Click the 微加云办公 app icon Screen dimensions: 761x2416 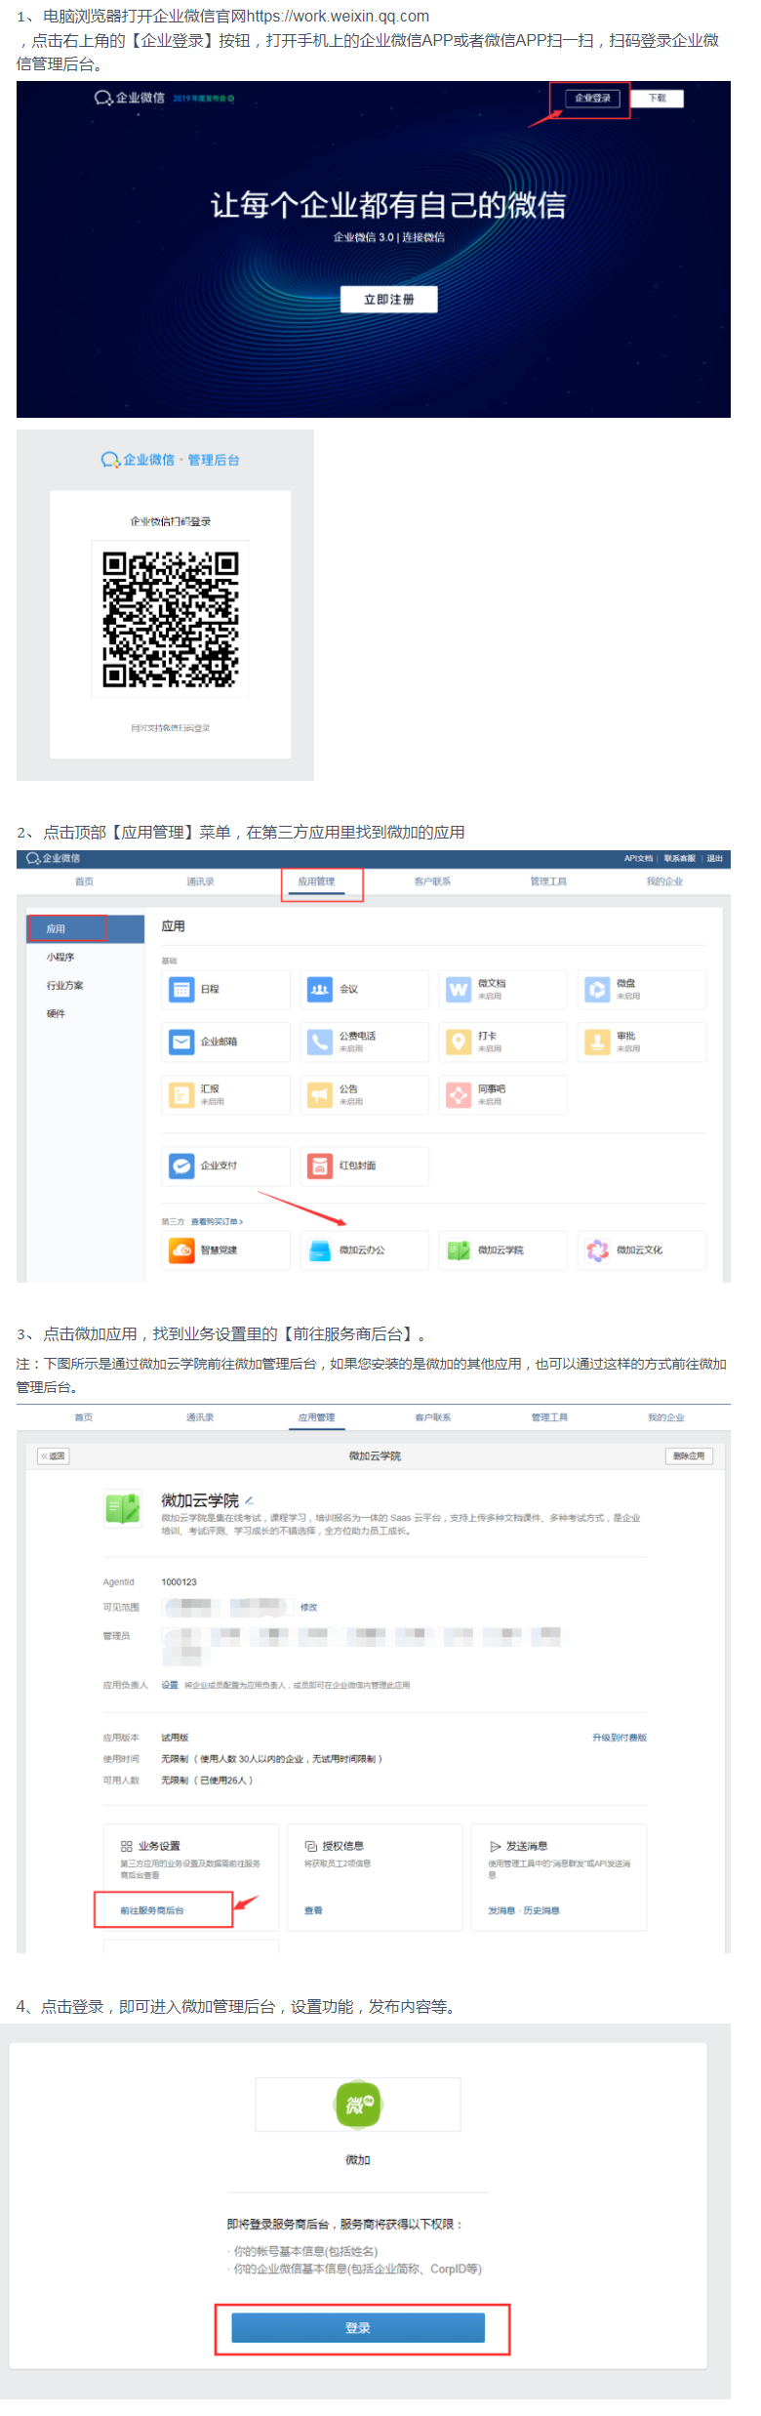click(320, 1249)
